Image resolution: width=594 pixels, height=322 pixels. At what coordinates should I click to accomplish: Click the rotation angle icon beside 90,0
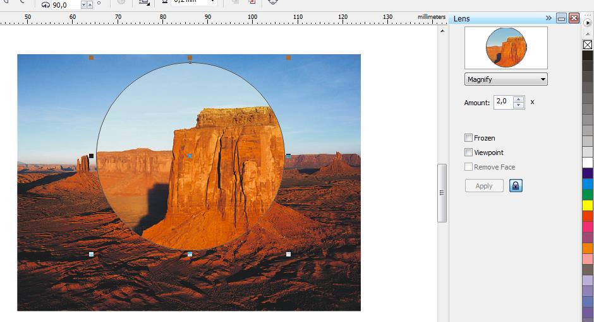(45, 5)
